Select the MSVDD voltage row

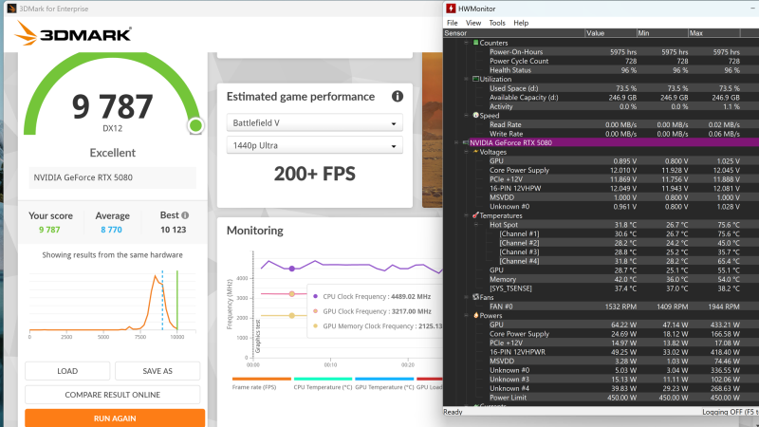pyautogui.click(x=601, y=197)
